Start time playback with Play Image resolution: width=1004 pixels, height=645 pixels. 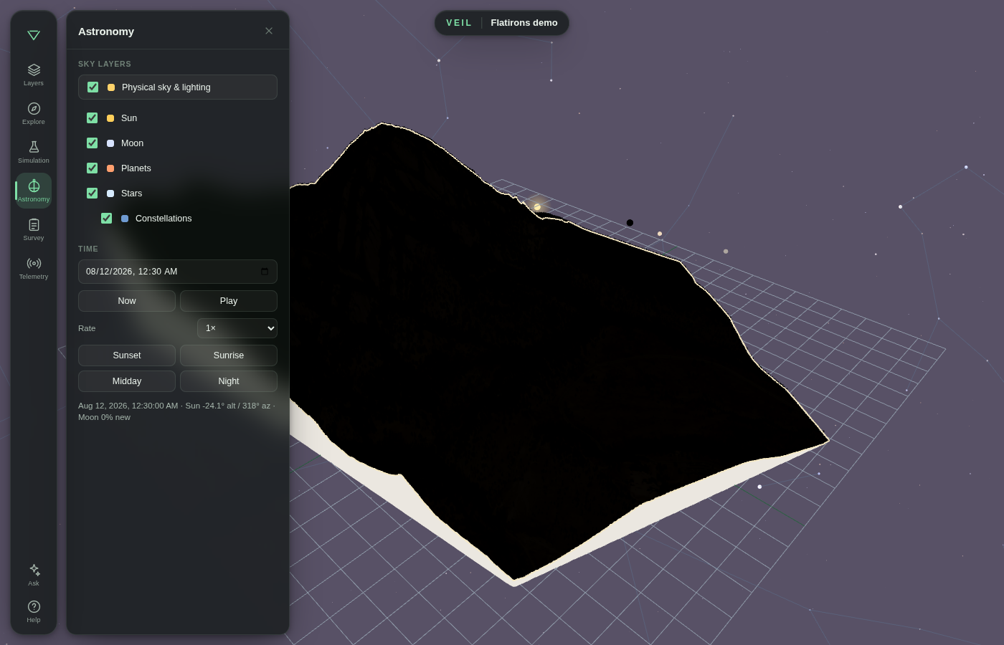click(229, 301)
